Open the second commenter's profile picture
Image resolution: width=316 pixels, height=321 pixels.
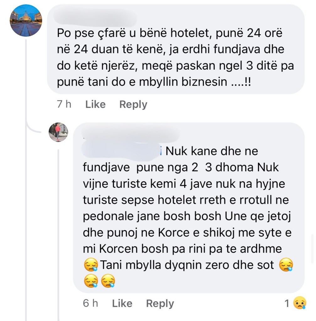coord(58,132)
